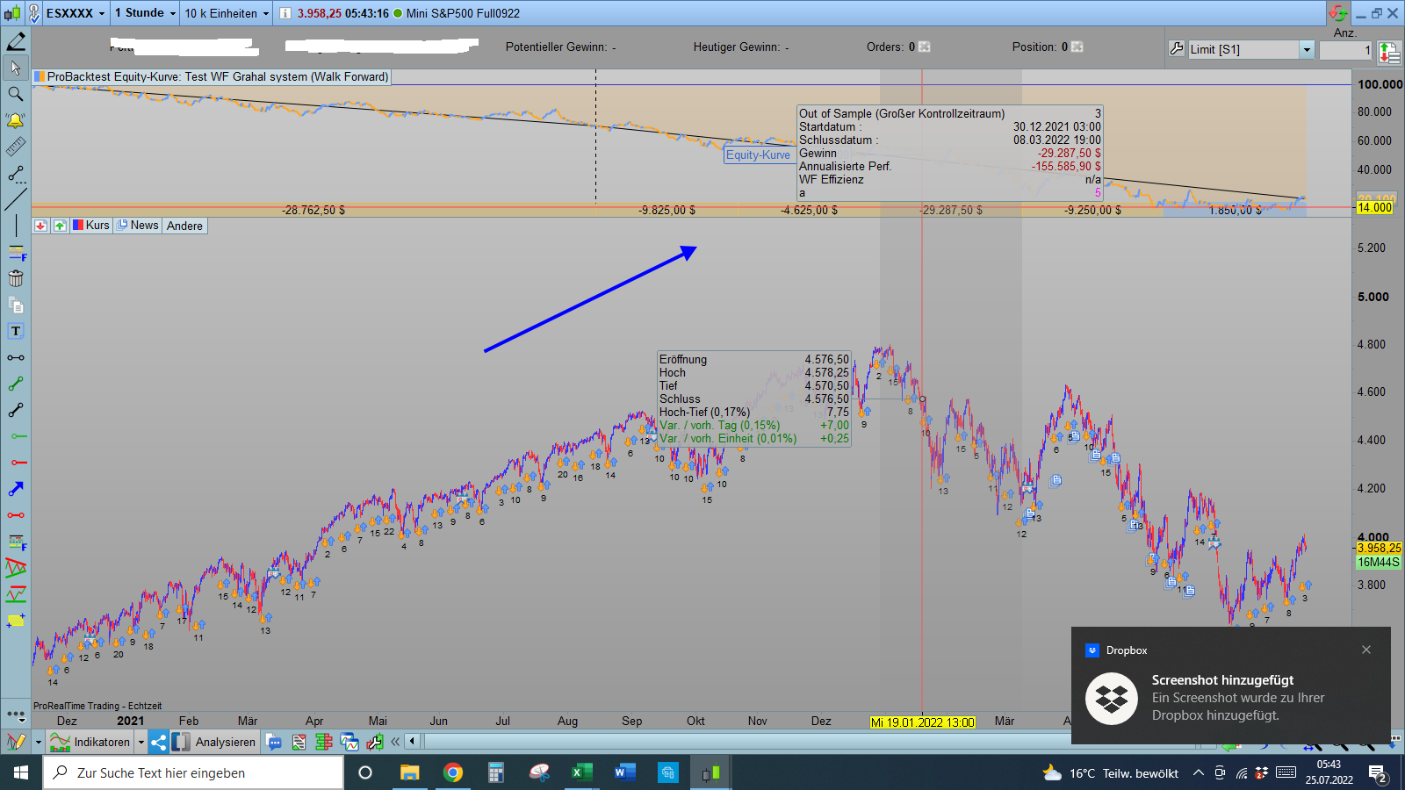Open the Limit [S1] order type dropdown
1405x790 pixels.
tap(1250, 49)
